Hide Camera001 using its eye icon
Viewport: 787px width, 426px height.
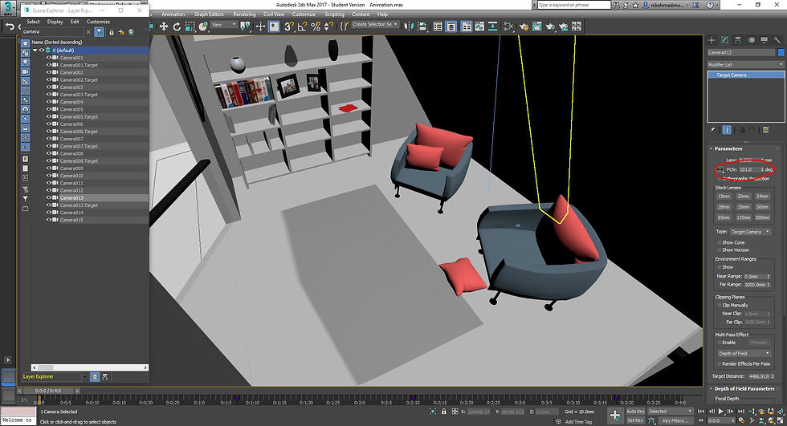point(49,58)
